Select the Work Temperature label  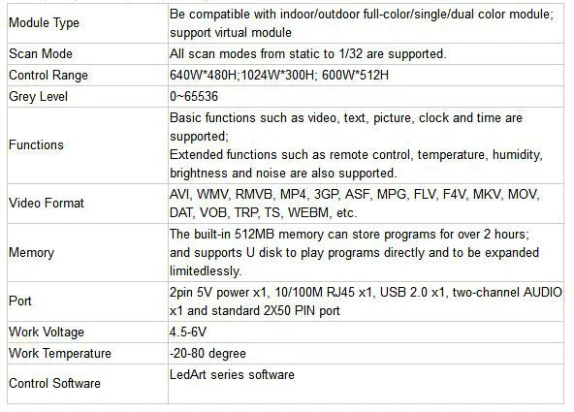pyautogui.click(x=60, y=354)
